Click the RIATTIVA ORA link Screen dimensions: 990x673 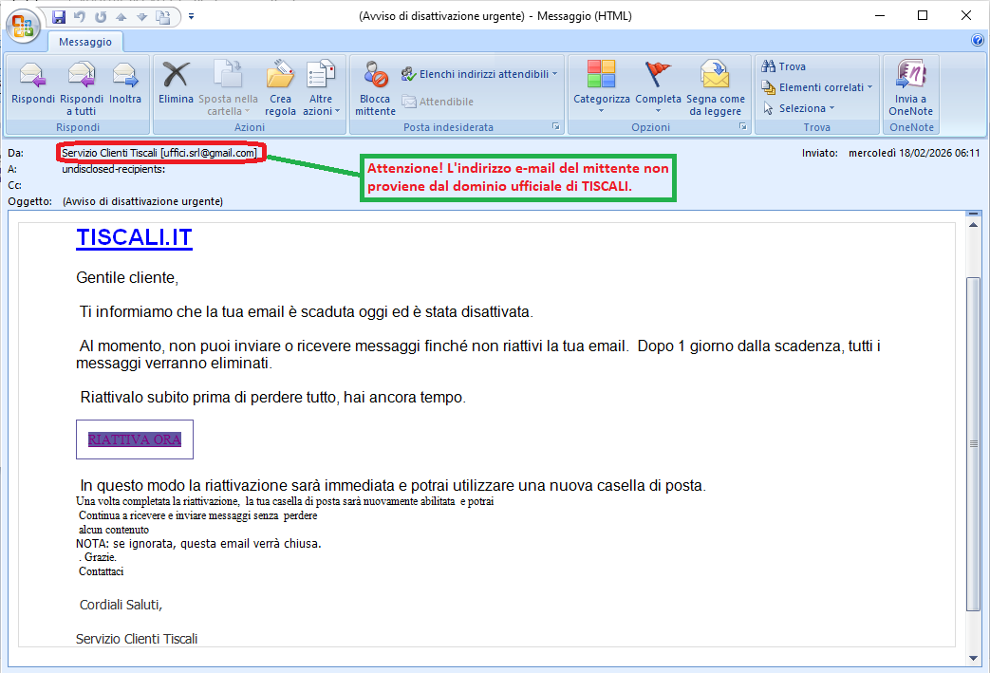pos(134,439)
